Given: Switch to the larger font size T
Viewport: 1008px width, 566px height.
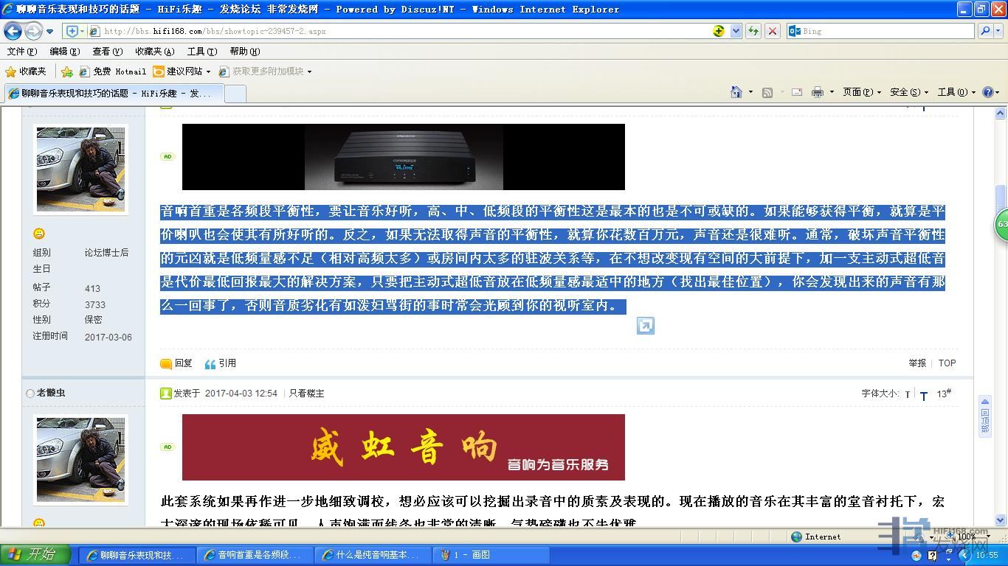Looking at the screenshot, I should [x=923, y=396].
